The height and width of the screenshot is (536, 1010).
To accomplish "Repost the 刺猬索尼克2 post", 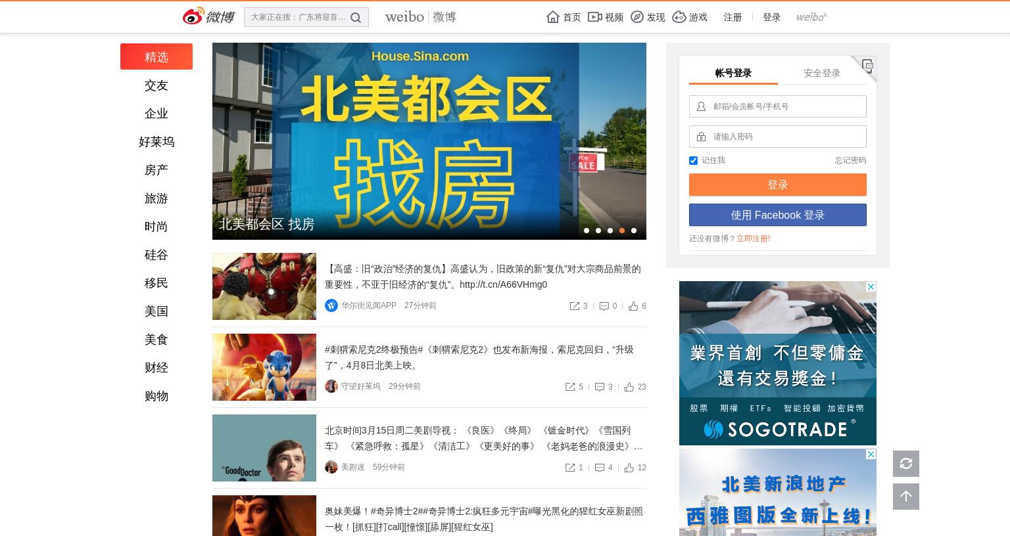I will (570, 387).
